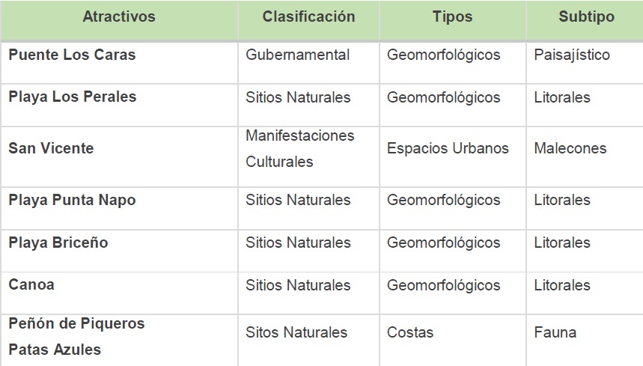Select the Sitos Naturales cell in last row
The image size is (643, 366).
click(x=296, y=332)
